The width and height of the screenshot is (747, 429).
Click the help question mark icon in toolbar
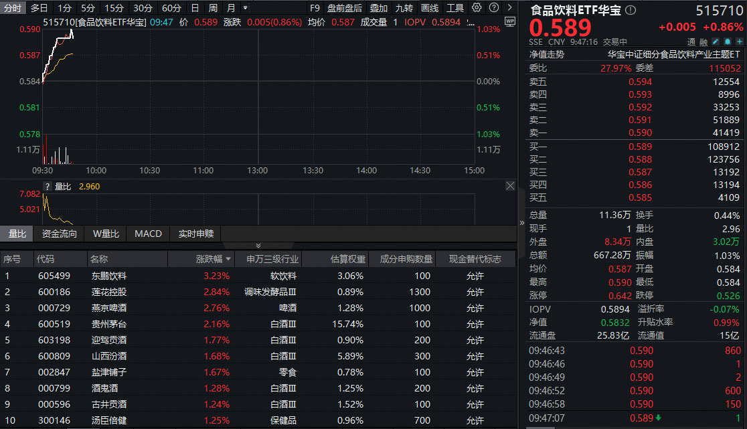click(x=493, y=8)
